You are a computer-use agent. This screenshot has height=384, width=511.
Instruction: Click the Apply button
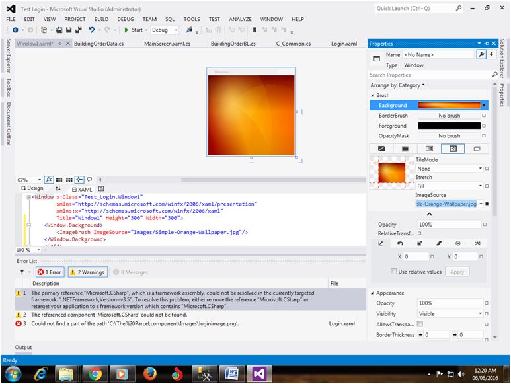[457, 272]
